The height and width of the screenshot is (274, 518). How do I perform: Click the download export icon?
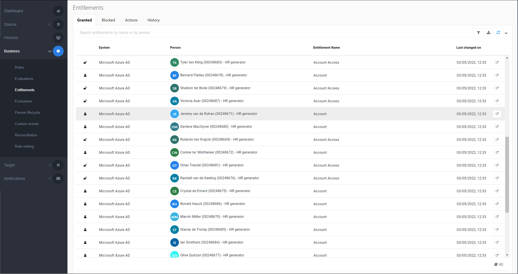[x=488, y=33]
